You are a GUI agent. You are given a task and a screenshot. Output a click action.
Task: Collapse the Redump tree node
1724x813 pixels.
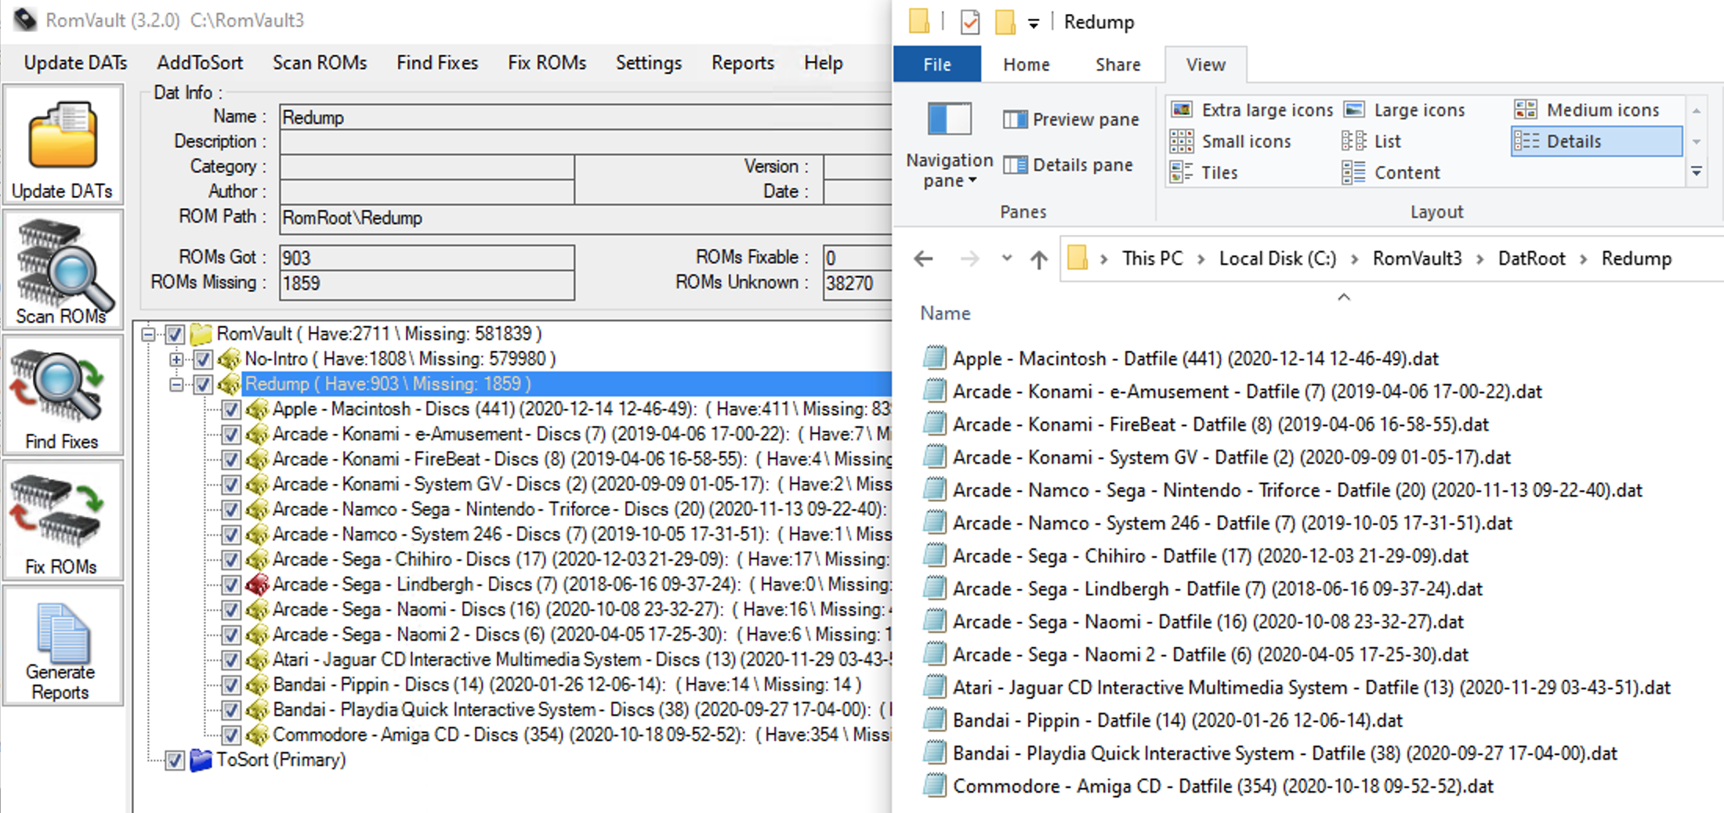tap(176, 385)
